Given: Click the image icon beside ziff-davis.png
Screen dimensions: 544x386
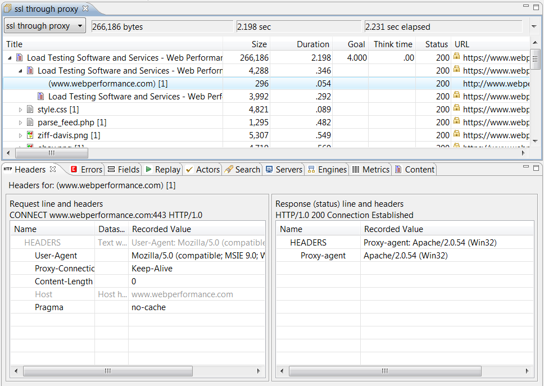Looking at the screenshot, I should point(30,135).
